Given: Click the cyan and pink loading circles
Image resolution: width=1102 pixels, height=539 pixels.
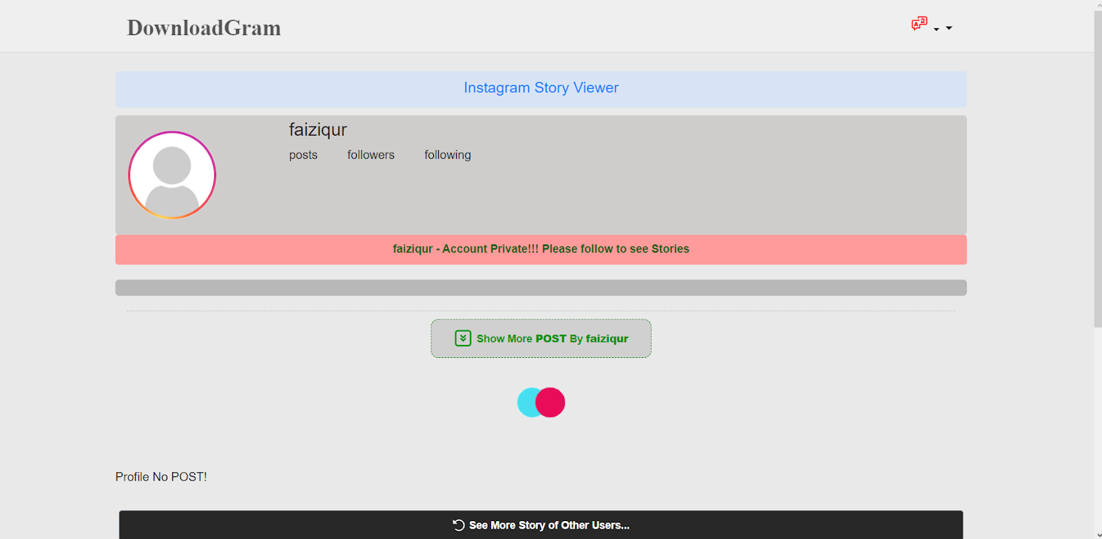Looking at the screenshot, I should pyautogui.click(x=541, y=402).
